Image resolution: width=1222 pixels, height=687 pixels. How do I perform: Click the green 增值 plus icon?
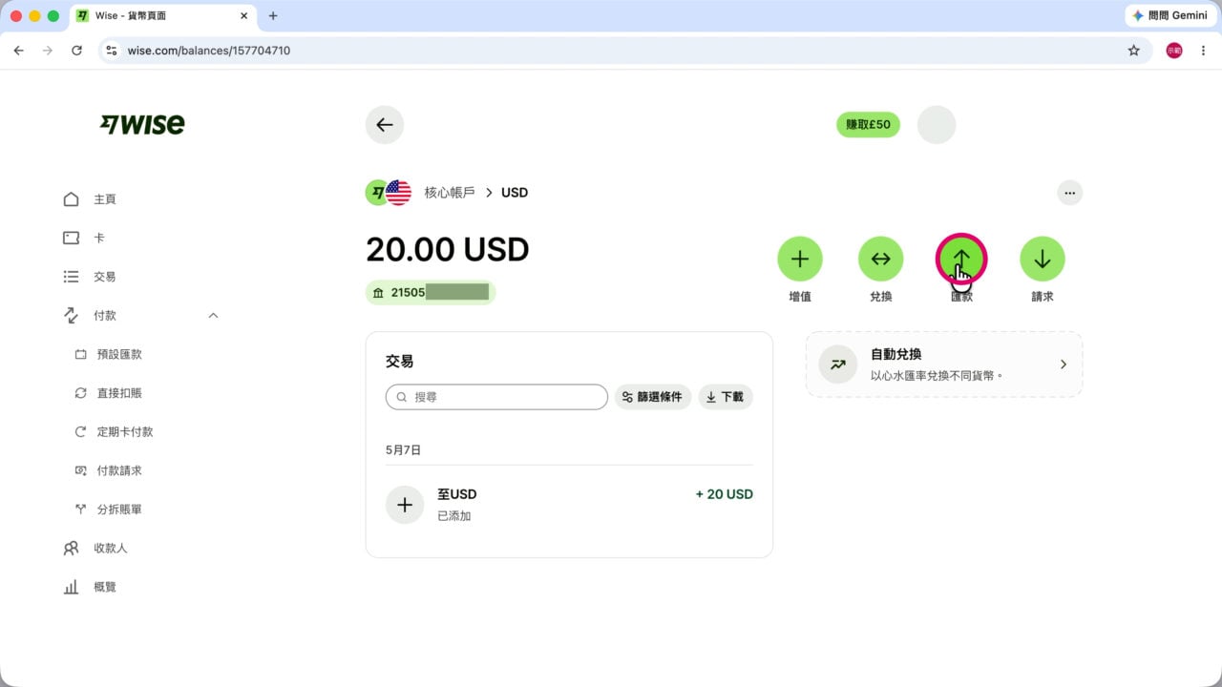(x=800, y=259)
